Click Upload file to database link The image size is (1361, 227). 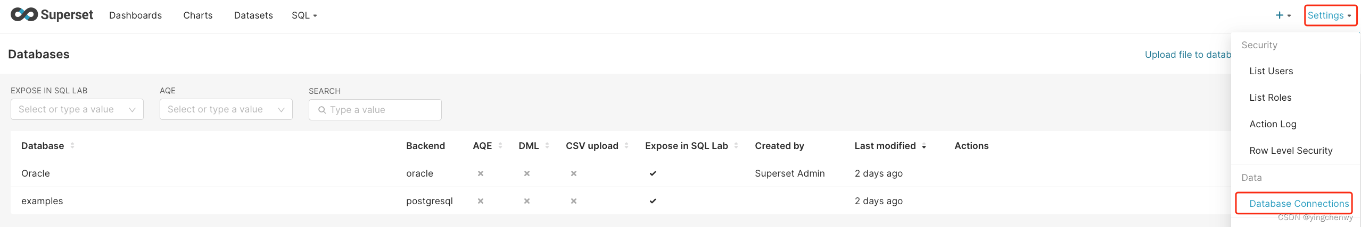pos(1188,55)
